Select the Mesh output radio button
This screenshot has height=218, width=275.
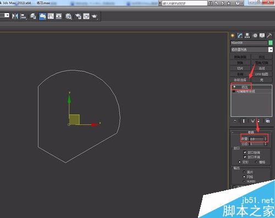pyautogui.click(x=244, y=177)
